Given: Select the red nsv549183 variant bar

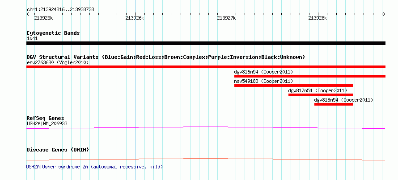Looking at the screenshot, I should coord(294,86).
